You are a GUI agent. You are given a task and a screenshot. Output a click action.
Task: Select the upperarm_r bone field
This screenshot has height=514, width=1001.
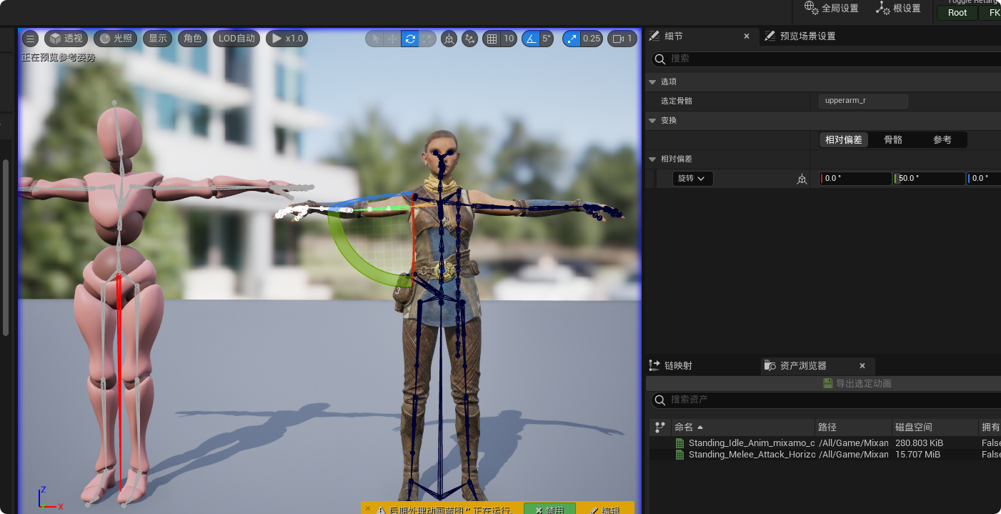[x=863, y=102]
